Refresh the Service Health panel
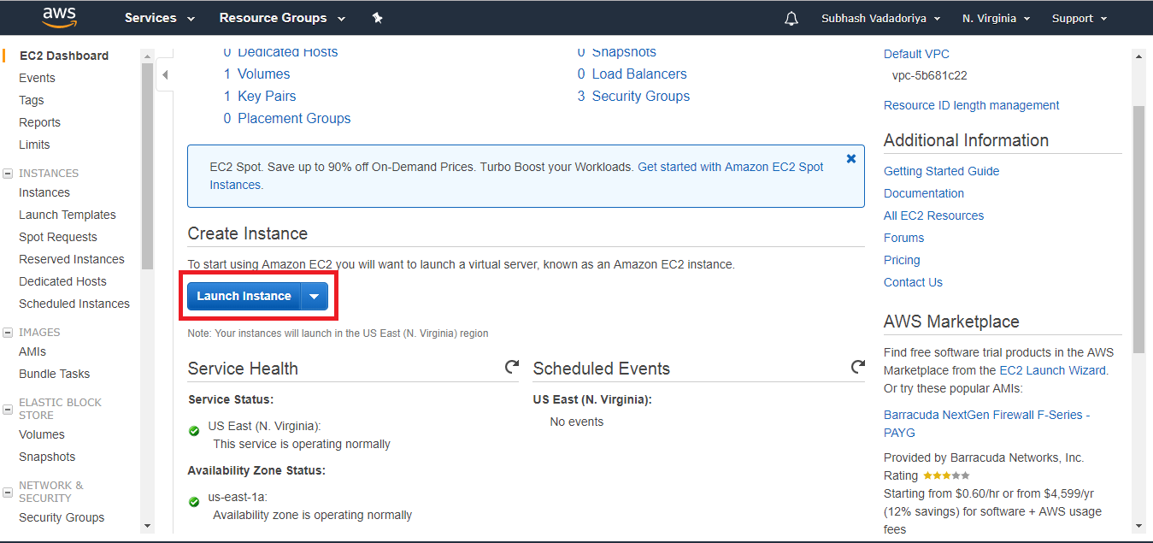The height and width of the screenshot is (543, 1153). pos(512,367)
